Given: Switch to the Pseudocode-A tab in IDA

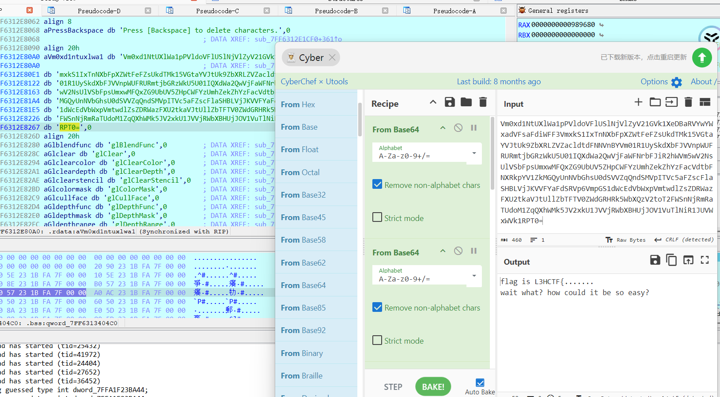Looking at the screenshot, I should (455, 11).
